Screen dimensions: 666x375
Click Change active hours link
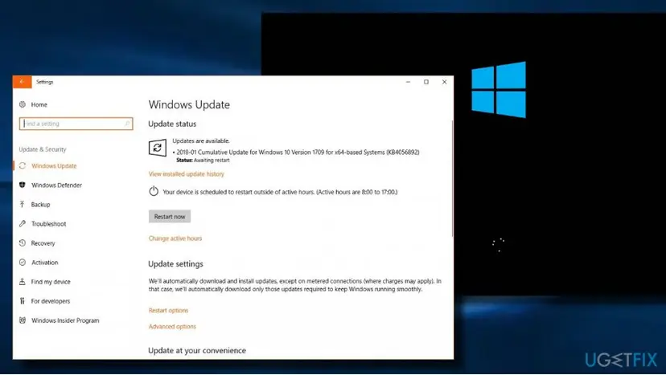click(x=175, y=238)
